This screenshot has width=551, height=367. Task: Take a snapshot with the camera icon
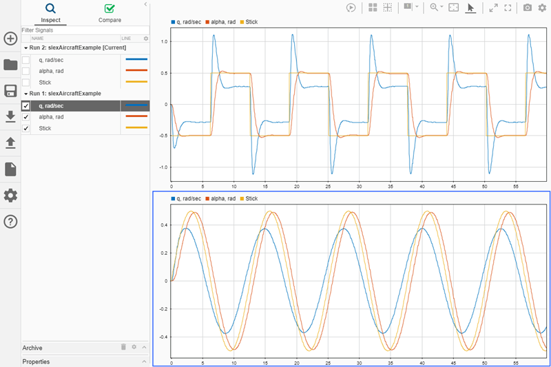tap(528, 8)
